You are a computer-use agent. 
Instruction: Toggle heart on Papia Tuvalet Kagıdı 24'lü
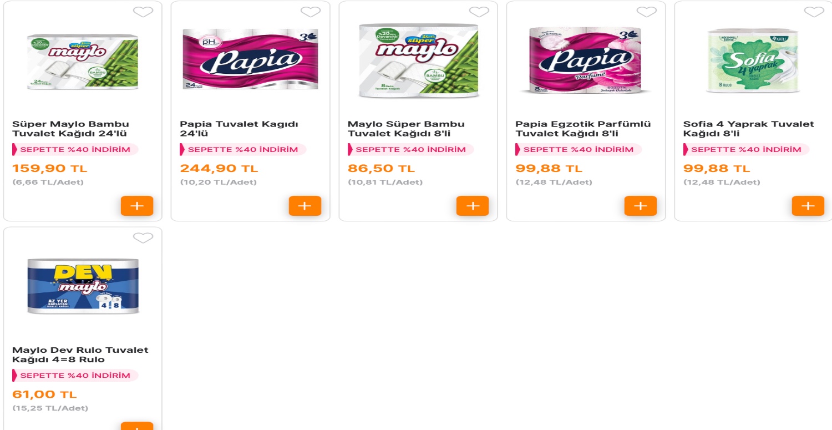coord(311,12)
